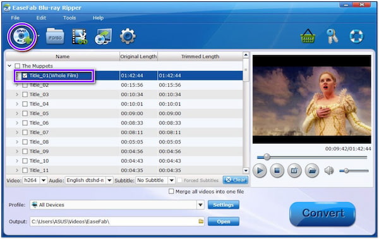The image size is (379, 239).
Task: Check the Title_03 checkbox
Action: coord(25,94)
